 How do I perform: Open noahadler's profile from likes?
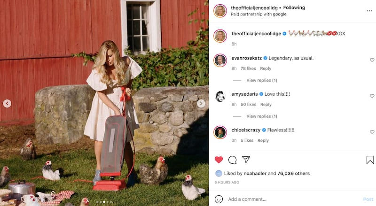coord(254,173)
